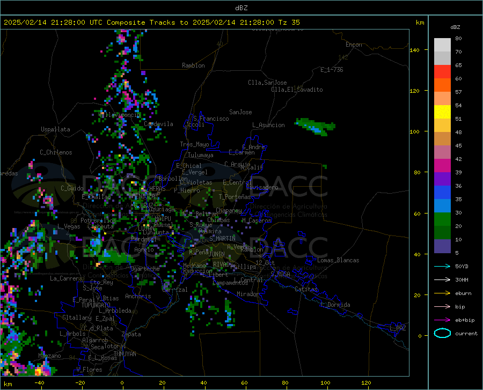Click the 'SanJose' map label

(x=240, y=112)
